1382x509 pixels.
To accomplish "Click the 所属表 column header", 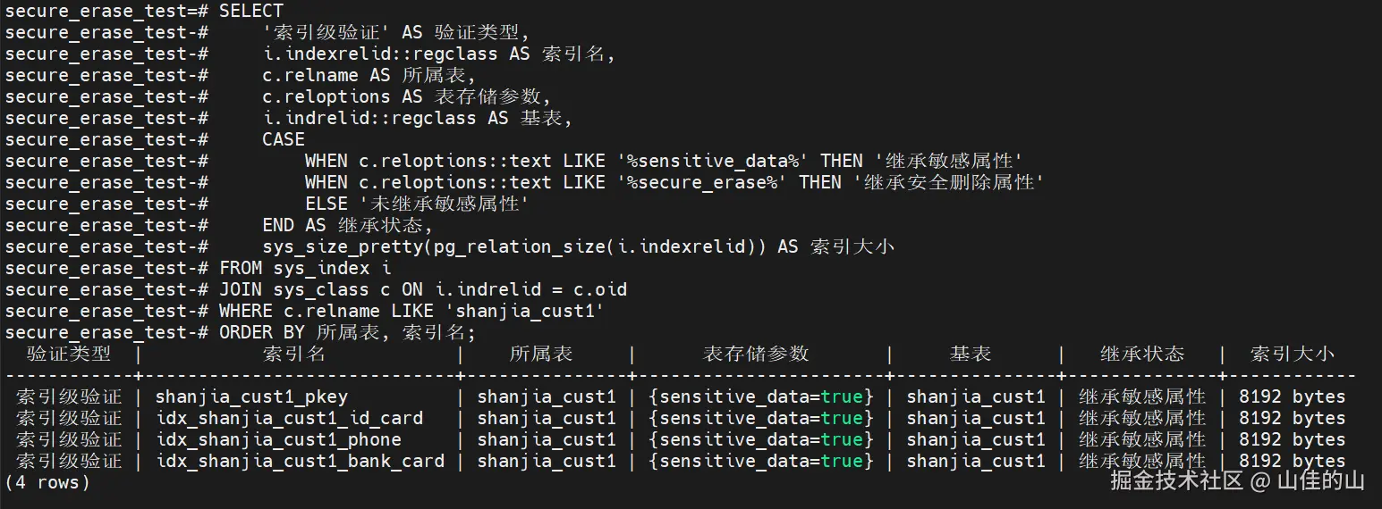I will (541, 354).
